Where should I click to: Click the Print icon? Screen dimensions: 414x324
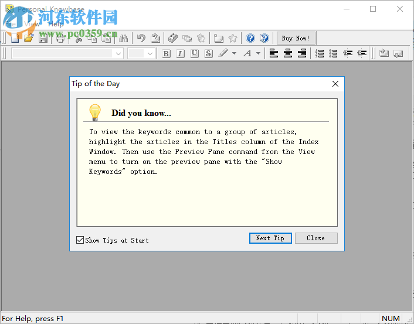coord(60,39)
